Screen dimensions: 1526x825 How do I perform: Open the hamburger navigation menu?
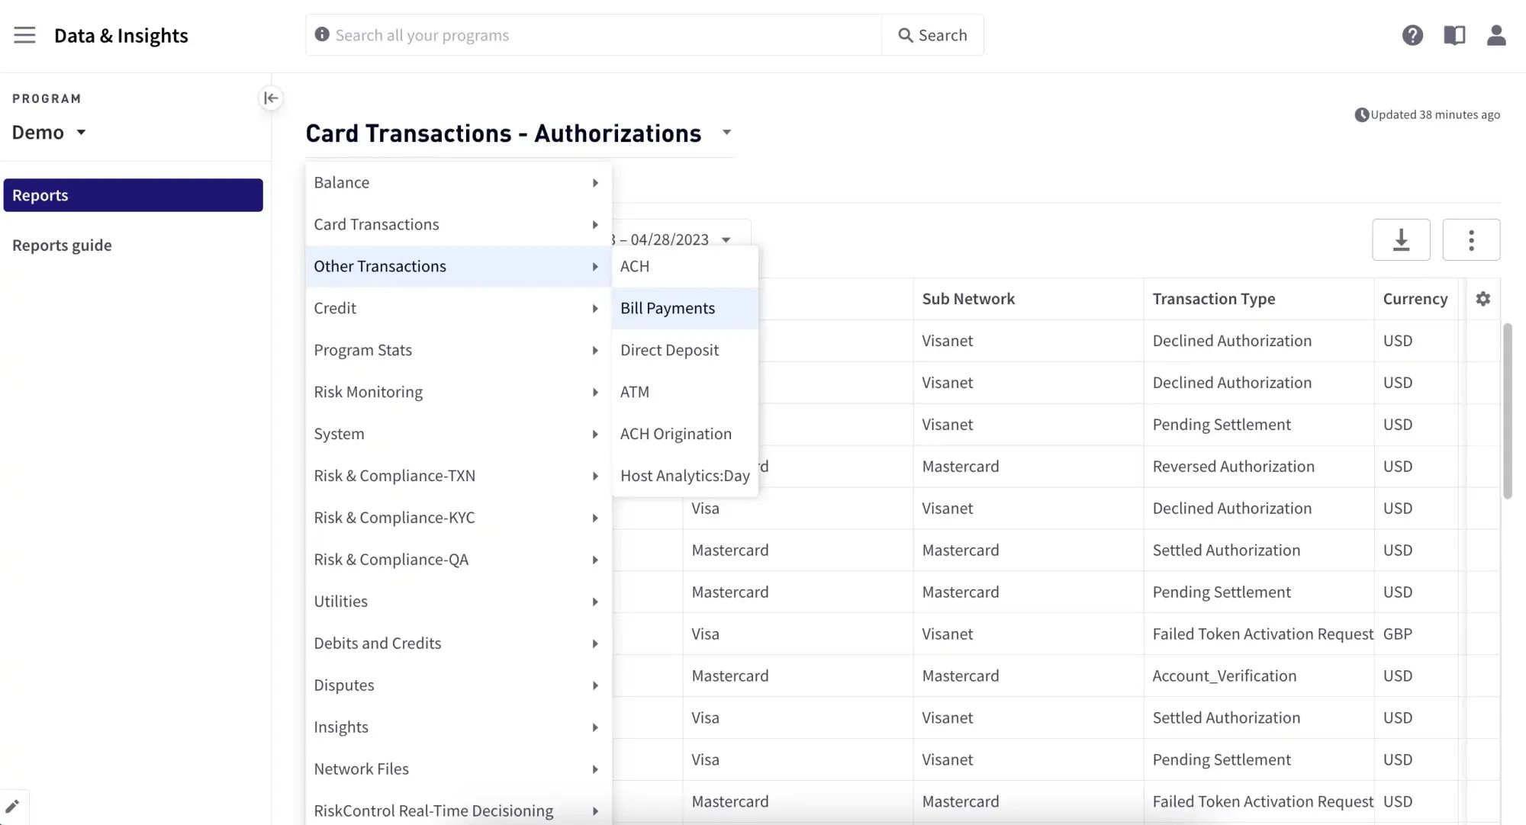pyautogui.click(x=24, y=35)
